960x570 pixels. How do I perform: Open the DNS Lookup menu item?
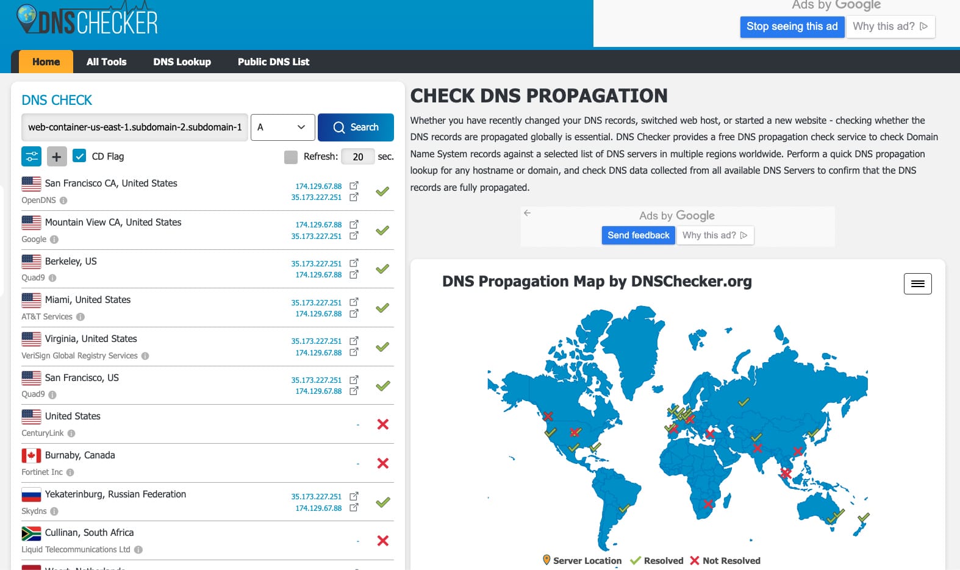(x=182, y=62)
